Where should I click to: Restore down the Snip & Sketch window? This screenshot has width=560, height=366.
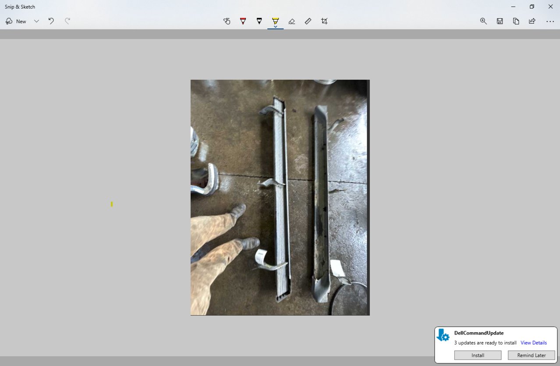[532, 7]
